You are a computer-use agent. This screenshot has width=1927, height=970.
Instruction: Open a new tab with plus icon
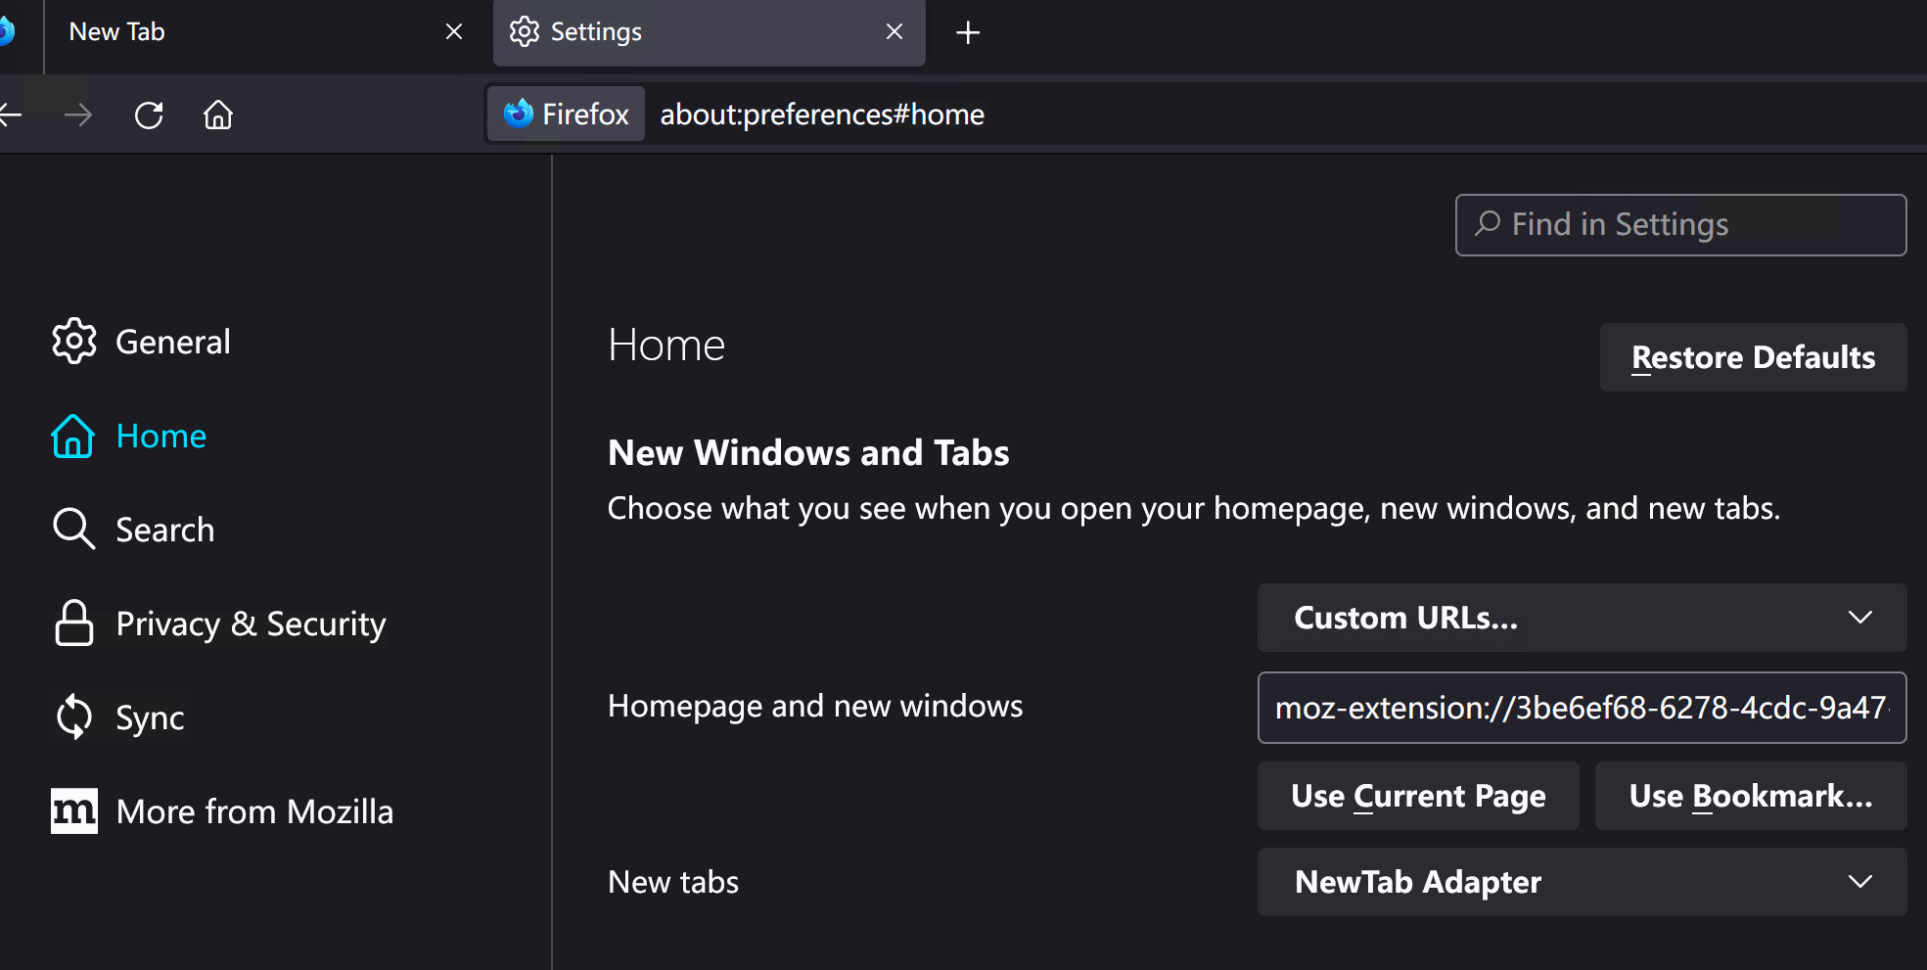tap(968, 32)
